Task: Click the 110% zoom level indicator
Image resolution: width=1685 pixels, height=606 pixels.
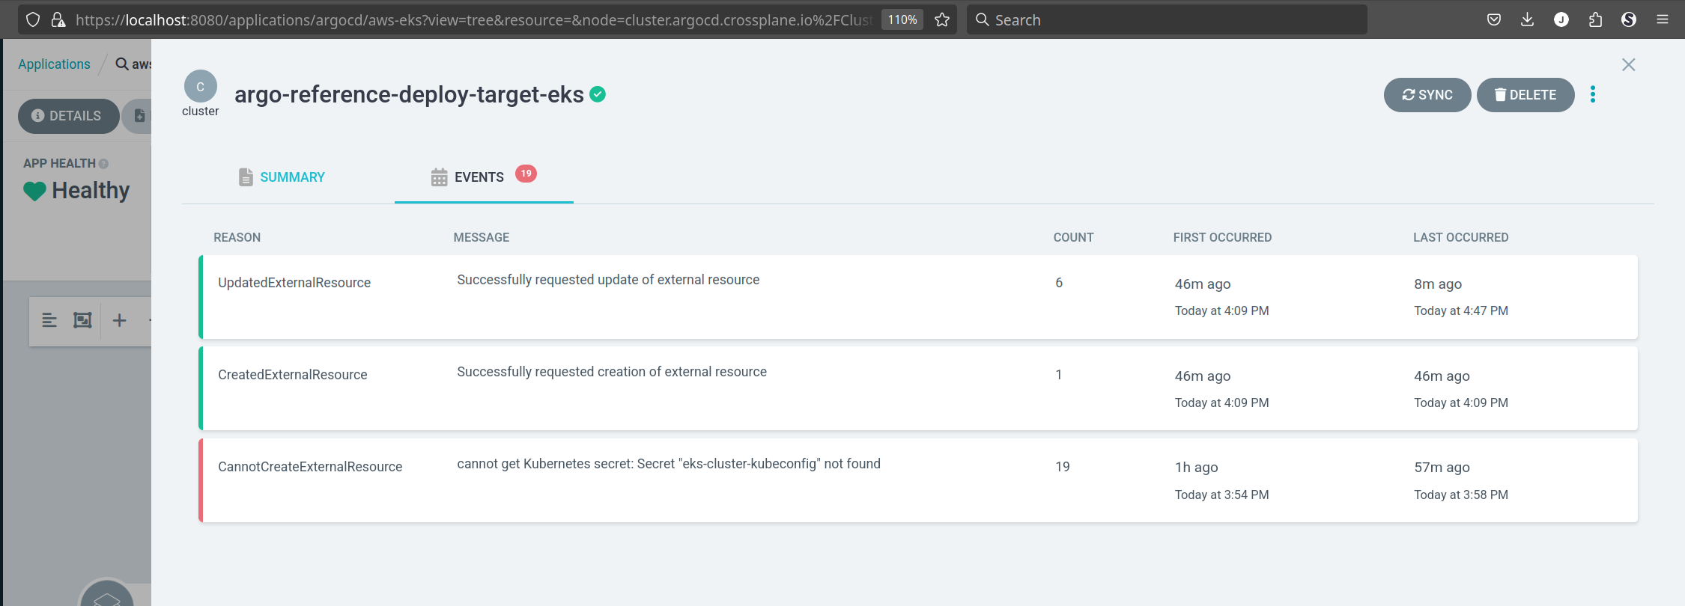Action: [902, 20]
